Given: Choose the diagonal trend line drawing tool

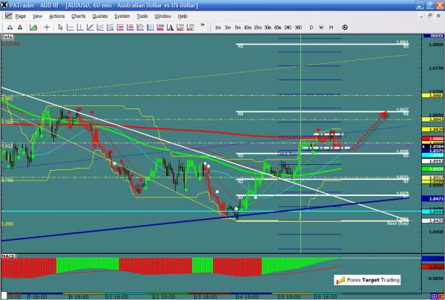Looking at the screenshot, I should click(89, 27).
